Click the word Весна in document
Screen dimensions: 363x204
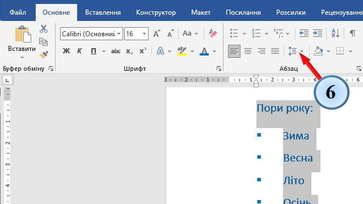pyautogui.click(x=298, y=158)
